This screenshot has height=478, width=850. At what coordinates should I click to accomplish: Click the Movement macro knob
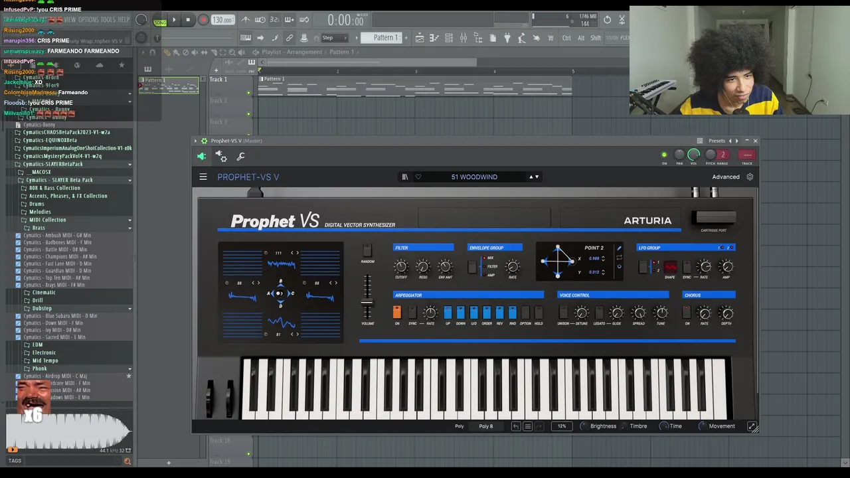(x=703, y=426)
